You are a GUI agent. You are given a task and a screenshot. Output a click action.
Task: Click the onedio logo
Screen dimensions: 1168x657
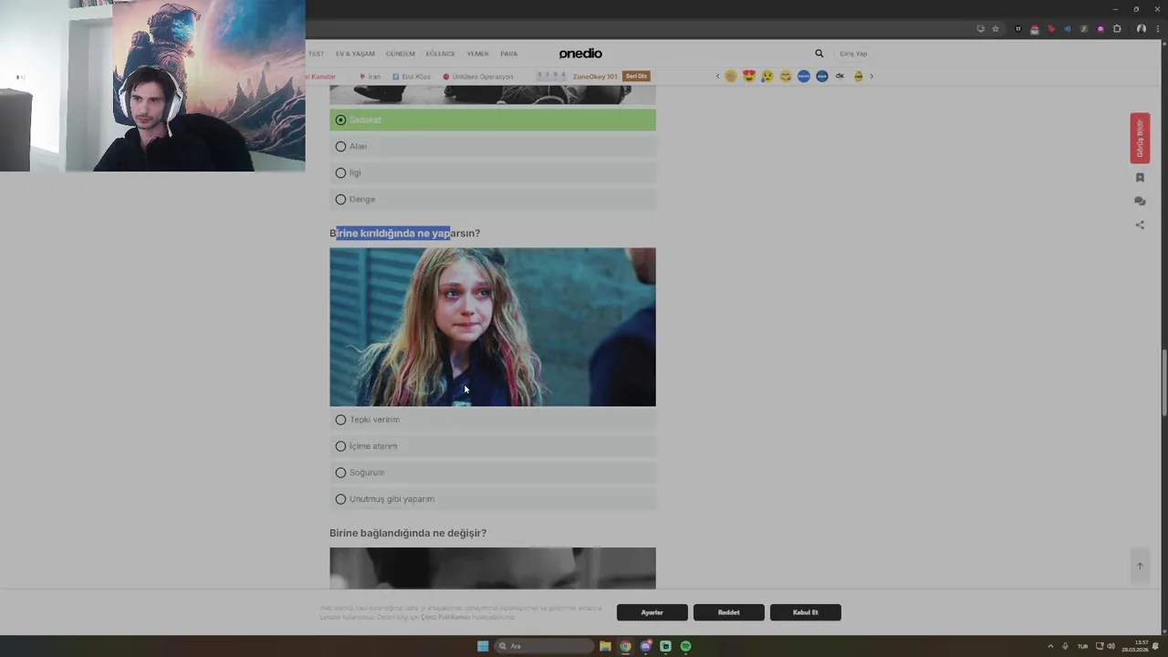tap(580, 54)
